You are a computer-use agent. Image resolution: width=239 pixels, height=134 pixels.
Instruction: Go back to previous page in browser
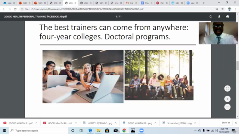coord(4,9)
